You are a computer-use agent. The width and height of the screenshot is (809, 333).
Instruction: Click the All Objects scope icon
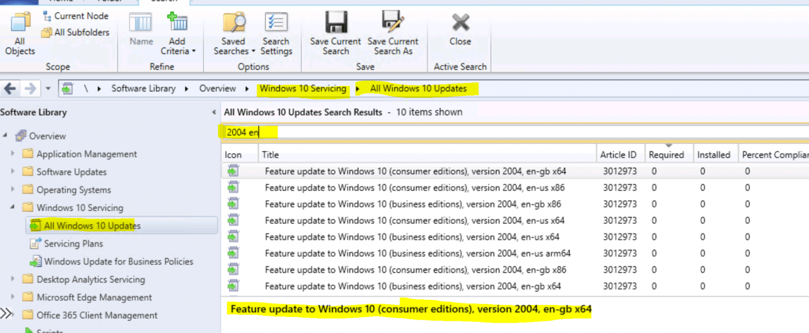(x=20, y=34)
